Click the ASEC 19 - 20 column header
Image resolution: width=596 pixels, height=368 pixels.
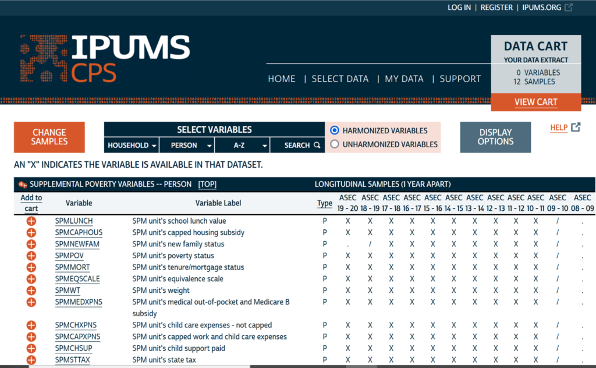[347, 203]
